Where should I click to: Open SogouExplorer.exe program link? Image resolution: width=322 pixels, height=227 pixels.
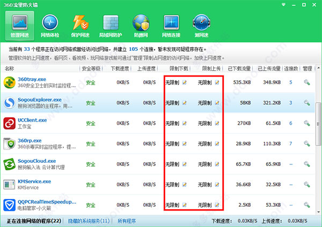point(40,100)
